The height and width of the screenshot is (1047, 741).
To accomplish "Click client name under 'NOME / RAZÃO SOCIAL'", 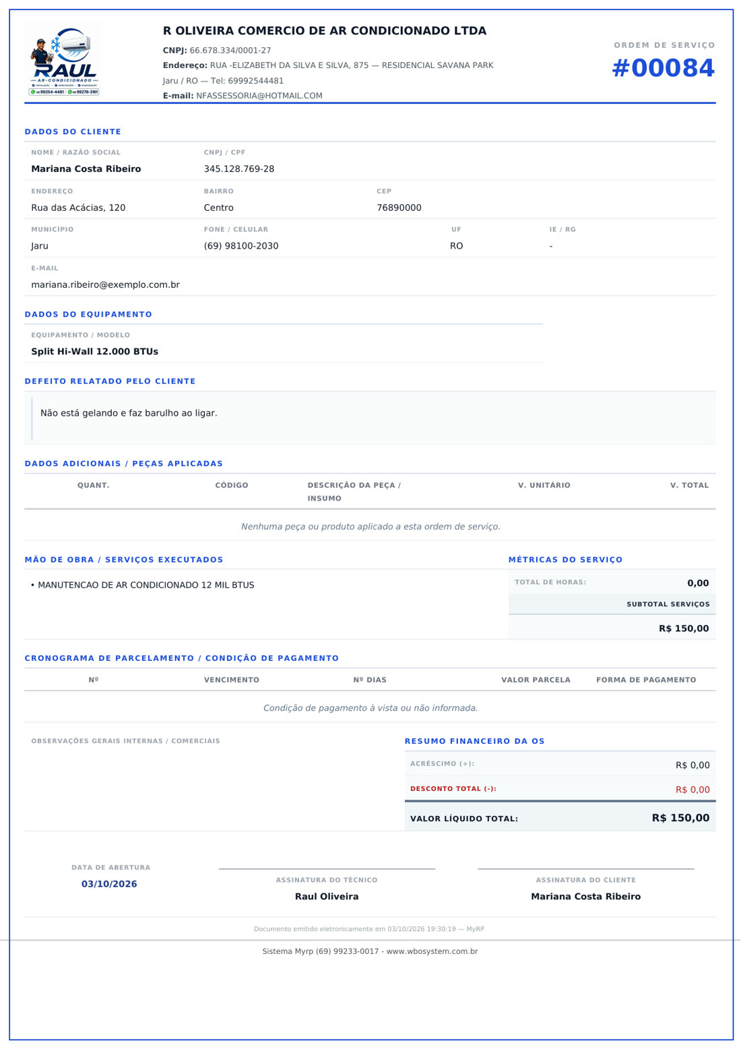I will [x=86, y=169].
